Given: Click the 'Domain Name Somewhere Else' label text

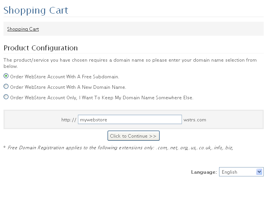Looking at the screenshot, I should click(158, 98).
